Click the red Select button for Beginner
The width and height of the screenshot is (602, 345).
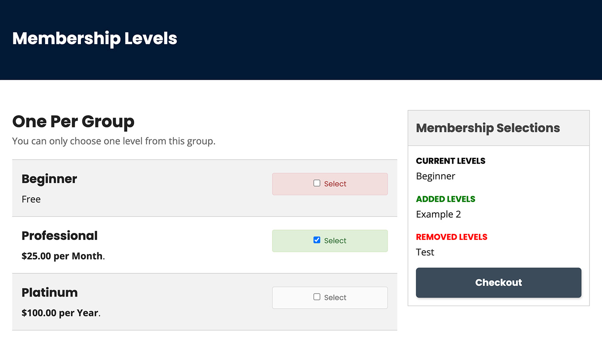pos(330,184)
